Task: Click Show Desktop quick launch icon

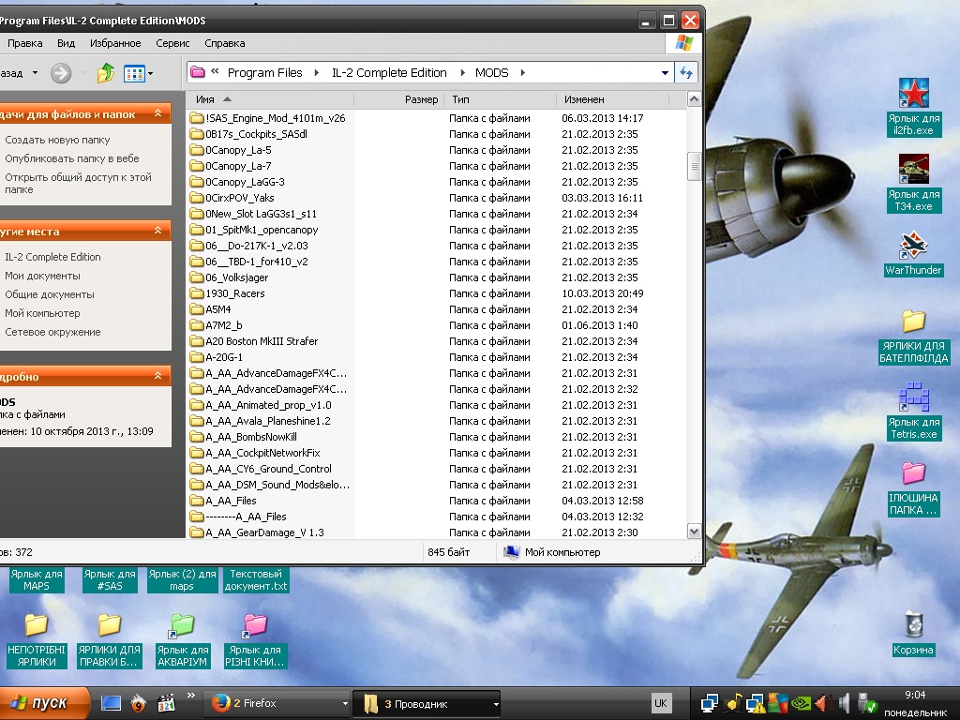Action: pyautogui.click(x=111, y=703)
